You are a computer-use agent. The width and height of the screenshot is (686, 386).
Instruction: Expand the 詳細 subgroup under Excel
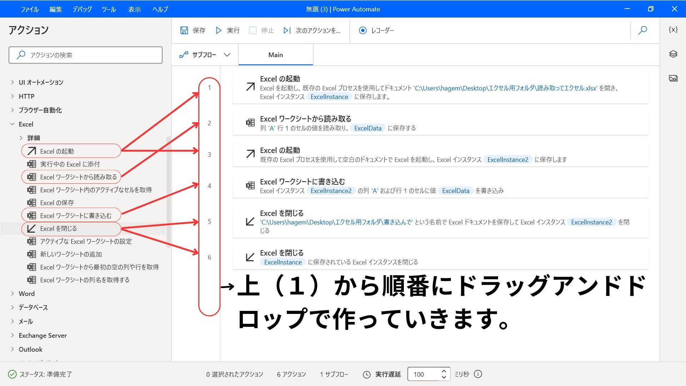tap(21, 138)
